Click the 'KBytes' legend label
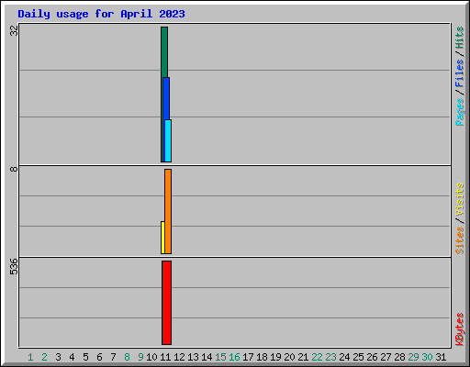This screenshot has width=470, height=367. [460, 329]
